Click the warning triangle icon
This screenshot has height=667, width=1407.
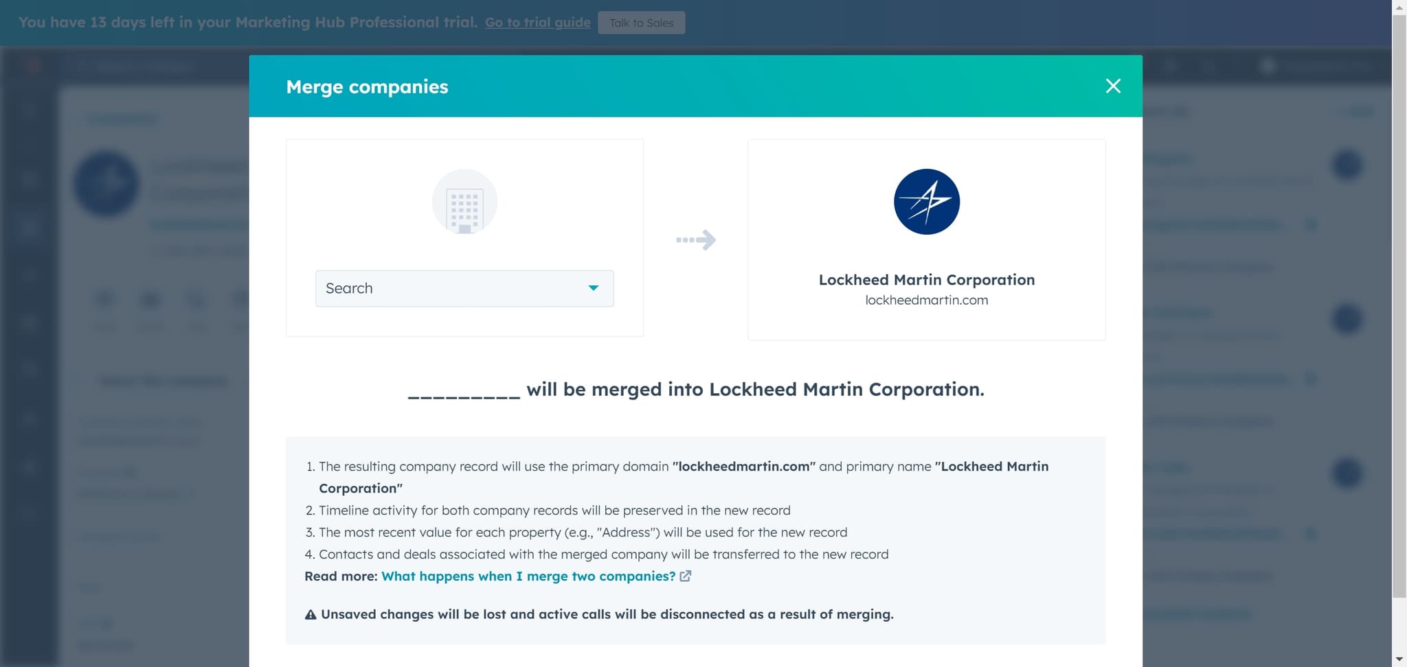pyautogui.click(x=311, y=615)
